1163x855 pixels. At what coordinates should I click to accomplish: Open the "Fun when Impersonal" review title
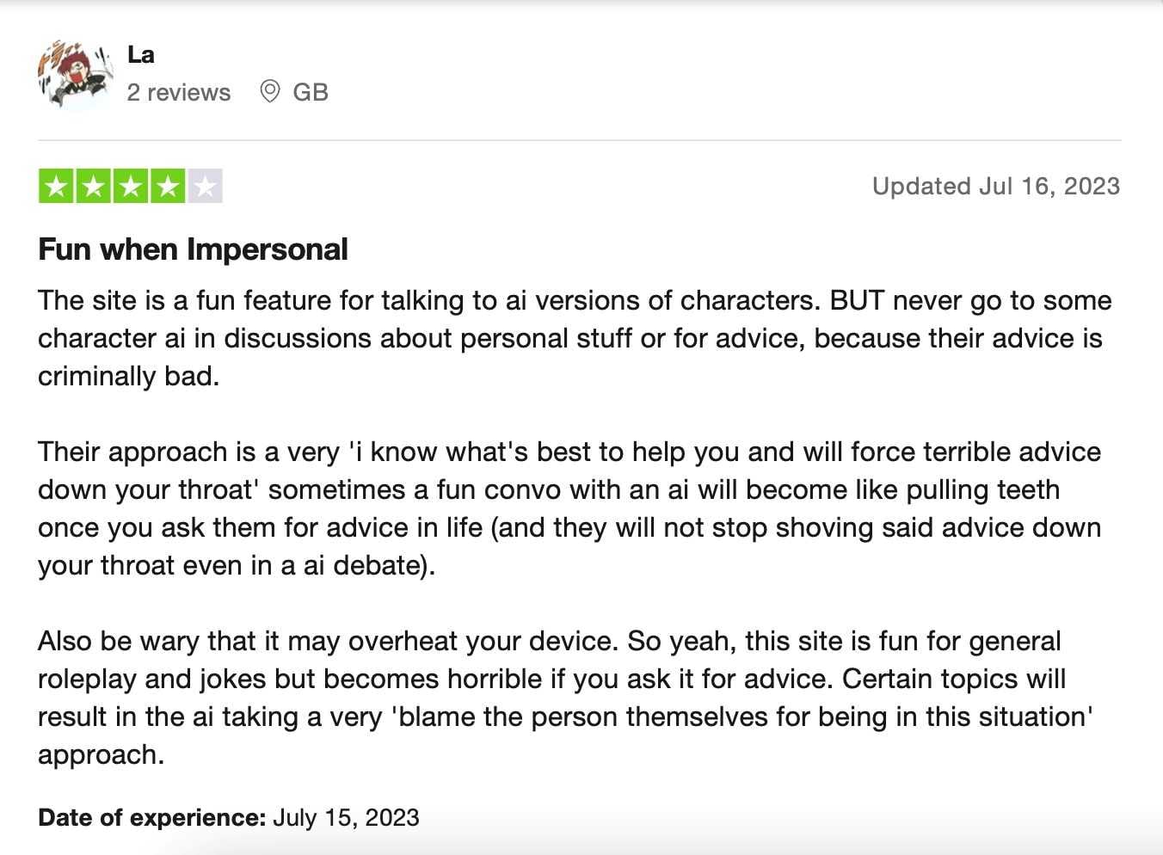click(193, 249)
